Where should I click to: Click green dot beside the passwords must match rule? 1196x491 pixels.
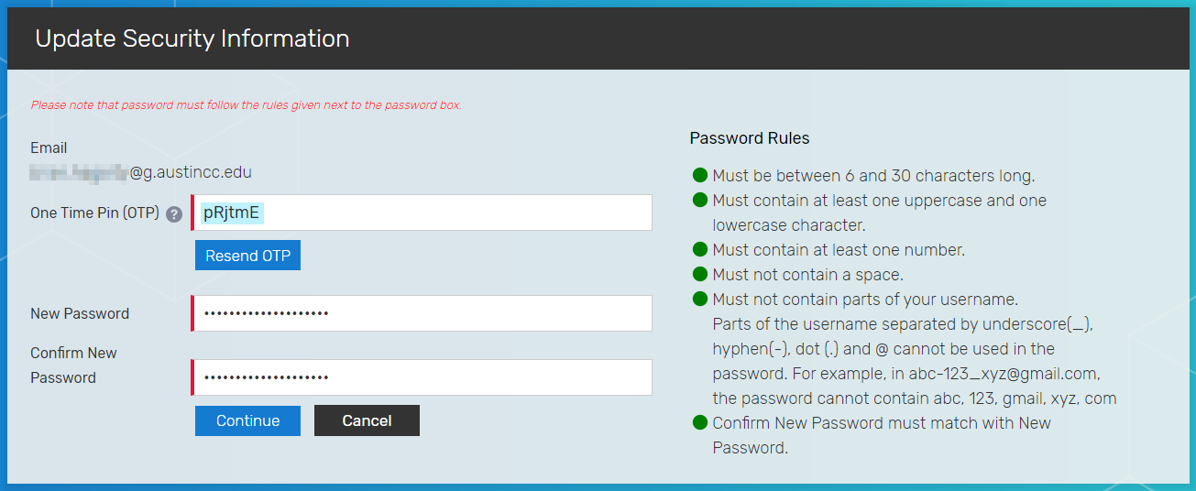pos(700,422)
